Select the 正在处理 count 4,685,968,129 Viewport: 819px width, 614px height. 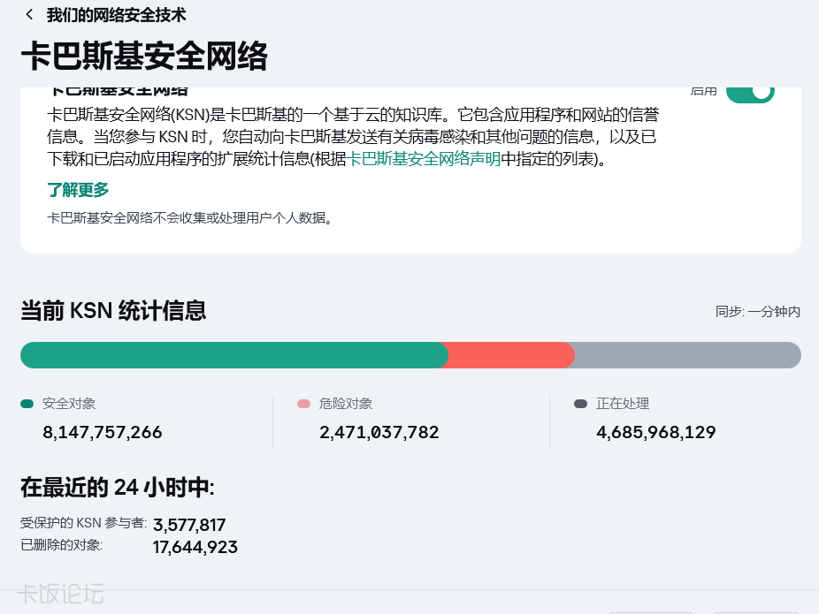pos(656,433)
